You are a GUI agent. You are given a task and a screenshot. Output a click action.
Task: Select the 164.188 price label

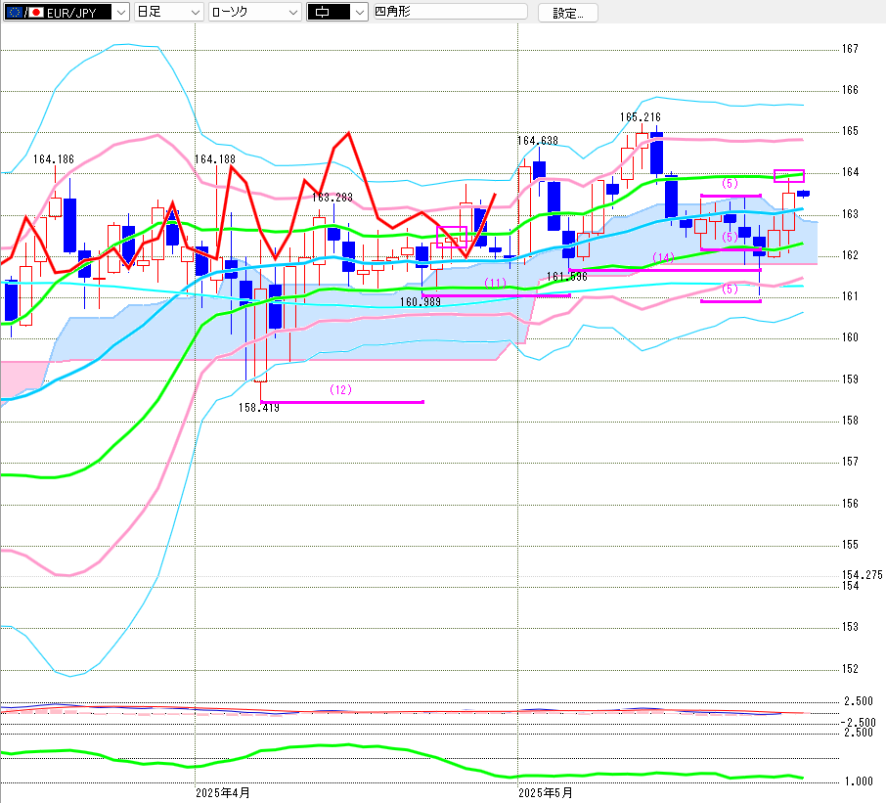pos(215,159)
